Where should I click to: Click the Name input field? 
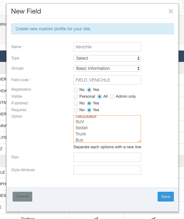(107, 47)
